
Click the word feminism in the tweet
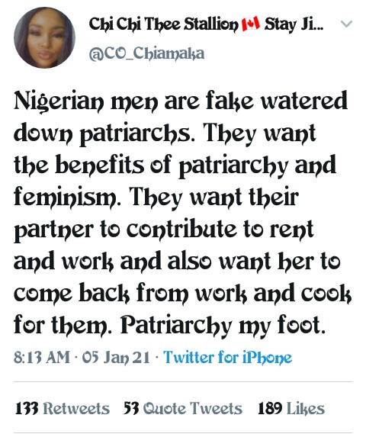pos(67,197)
